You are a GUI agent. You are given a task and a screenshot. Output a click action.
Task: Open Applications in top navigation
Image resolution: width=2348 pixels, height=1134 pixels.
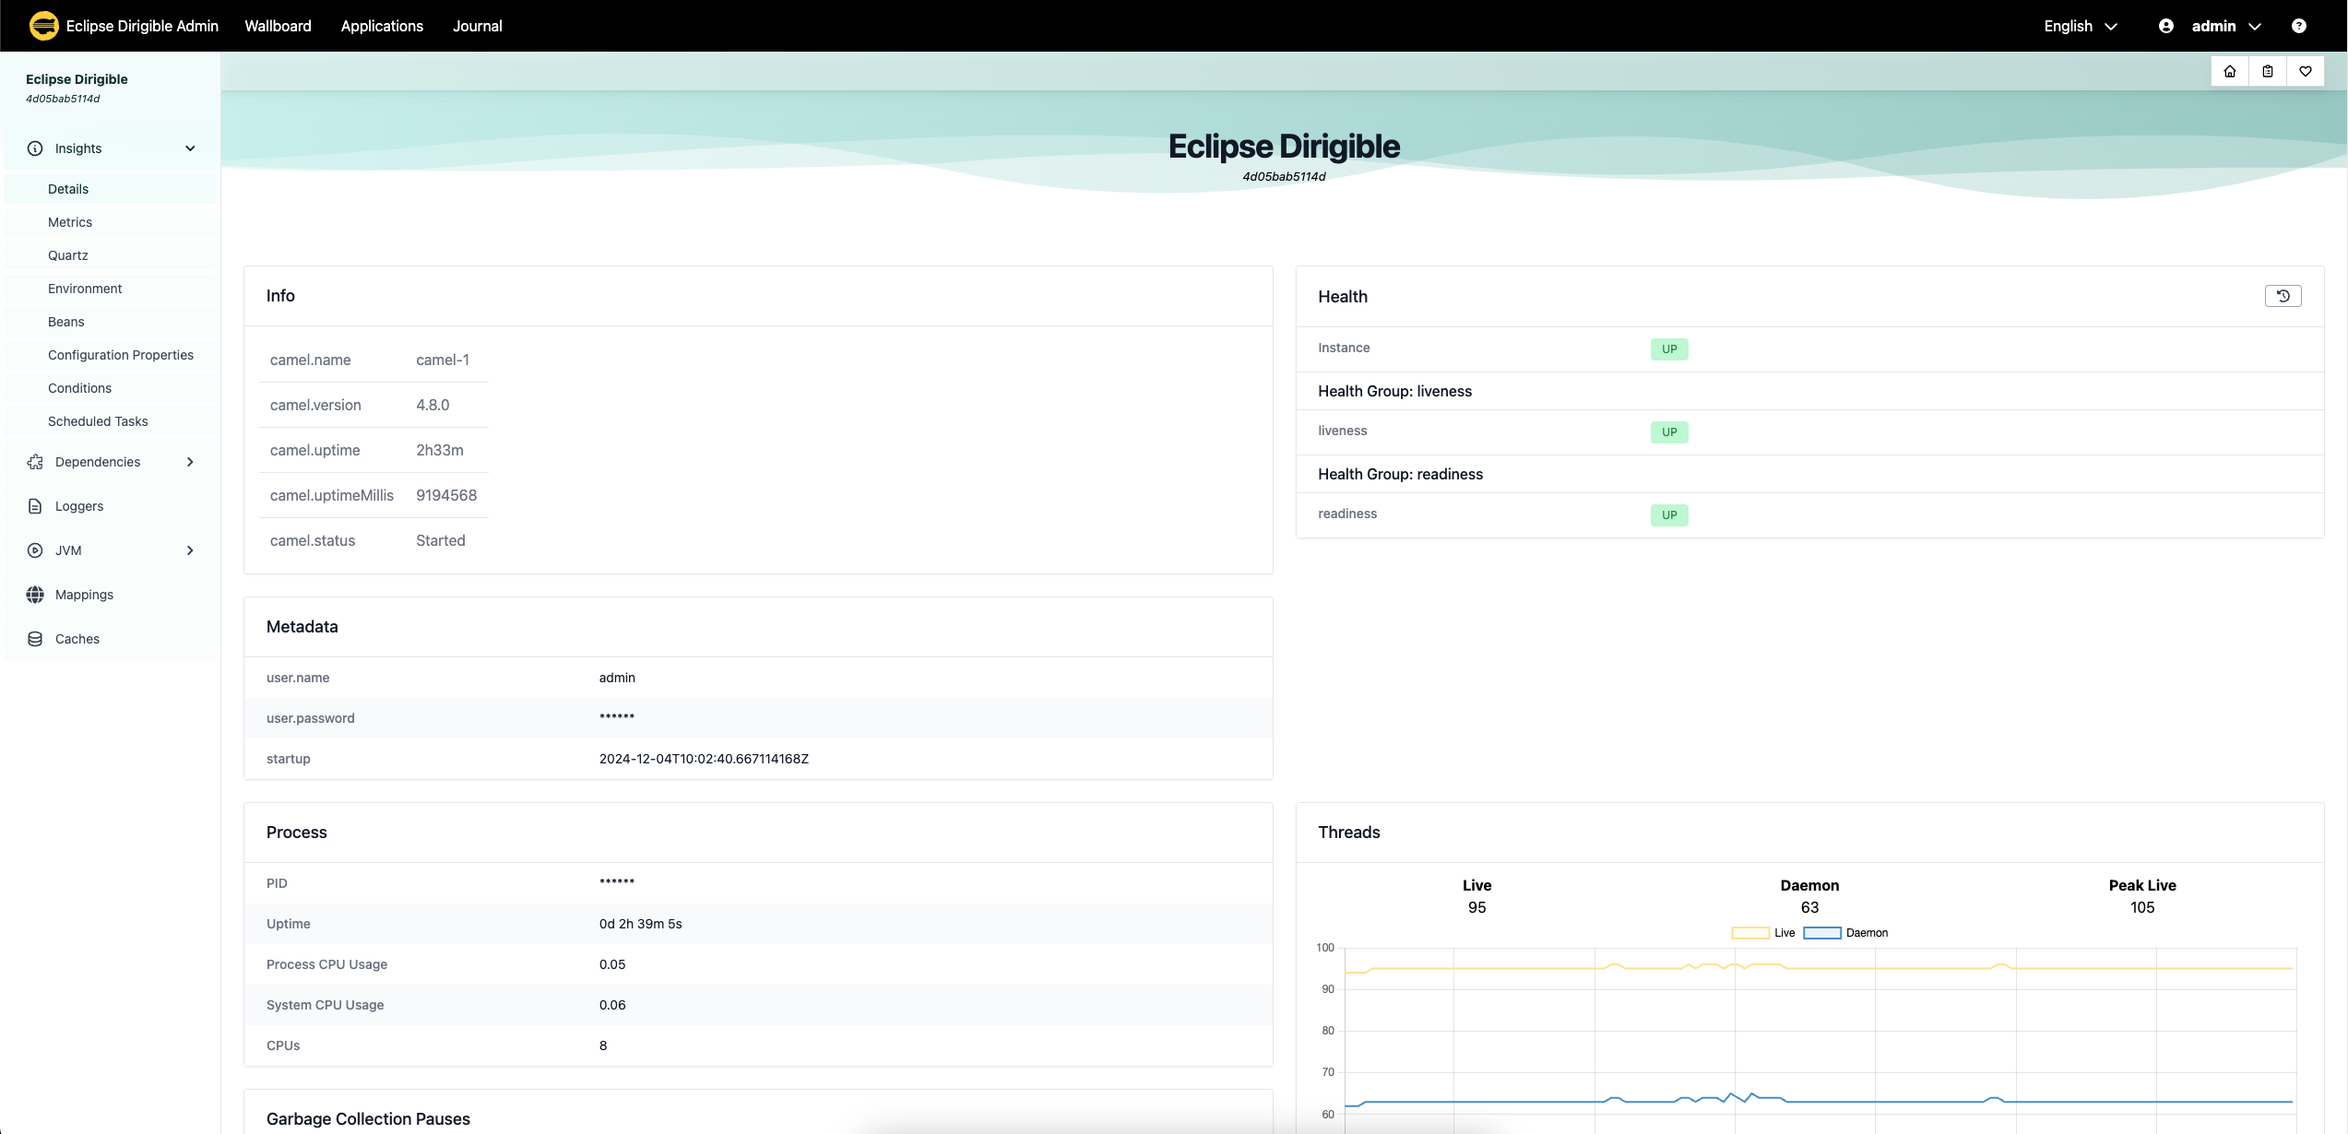[382, 26]
